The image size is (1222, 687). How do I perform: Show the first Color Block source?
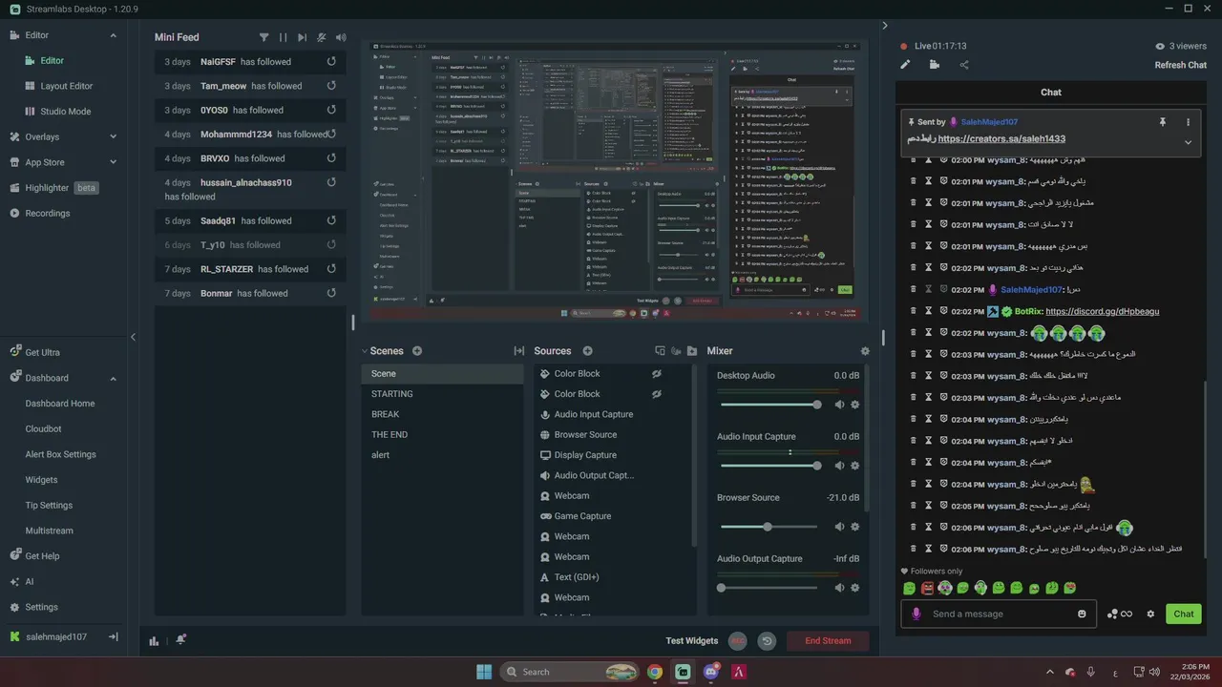[x=657, y=373]
